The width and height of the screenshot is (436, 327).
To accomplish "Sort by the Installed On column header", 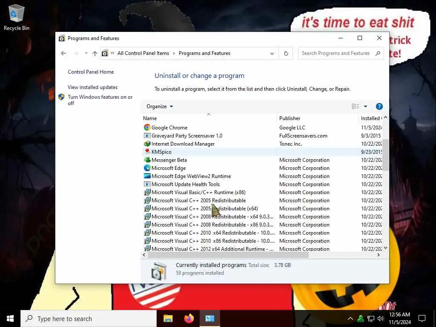I will click(371, 118).
